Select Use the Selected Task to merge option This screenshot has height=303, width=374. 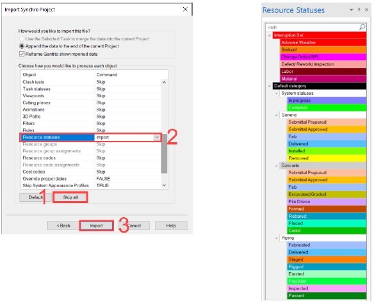[22, 38]
